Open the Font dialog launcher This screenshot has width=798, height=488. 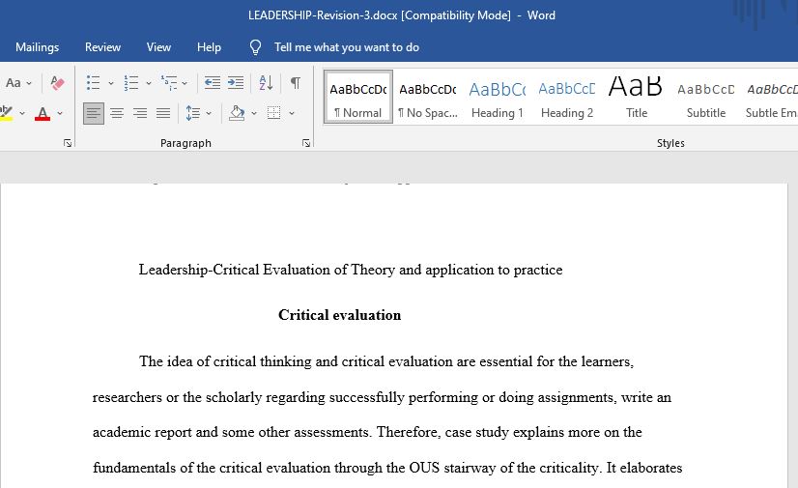click(x=68, y=143)
